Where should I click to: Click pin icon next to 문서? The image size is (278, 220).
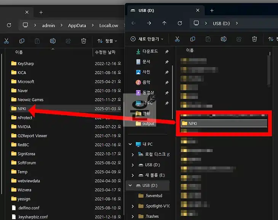pos(167,62)
